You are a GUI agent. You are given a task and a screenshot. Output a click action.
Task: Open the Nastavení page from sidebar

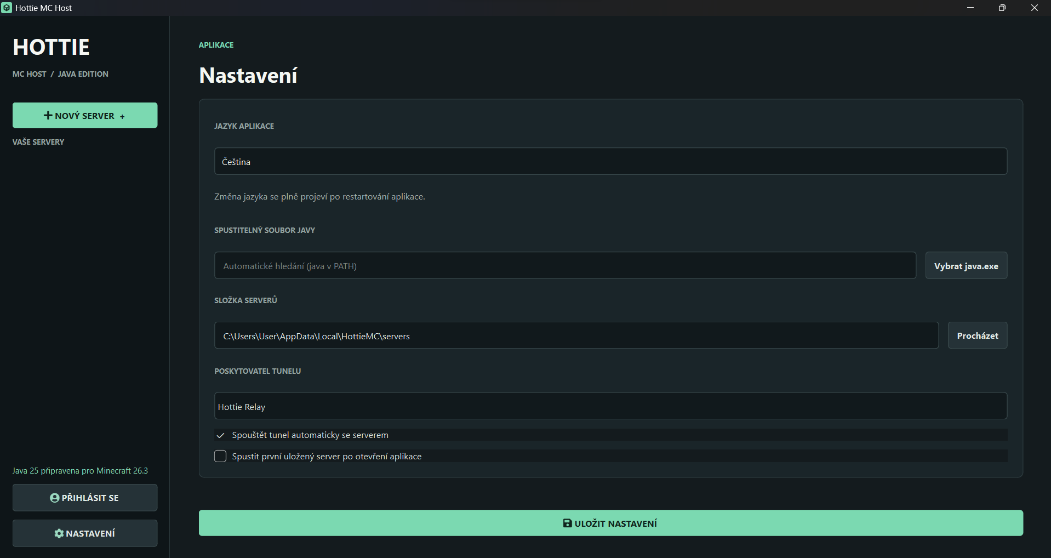pos(85,533)
